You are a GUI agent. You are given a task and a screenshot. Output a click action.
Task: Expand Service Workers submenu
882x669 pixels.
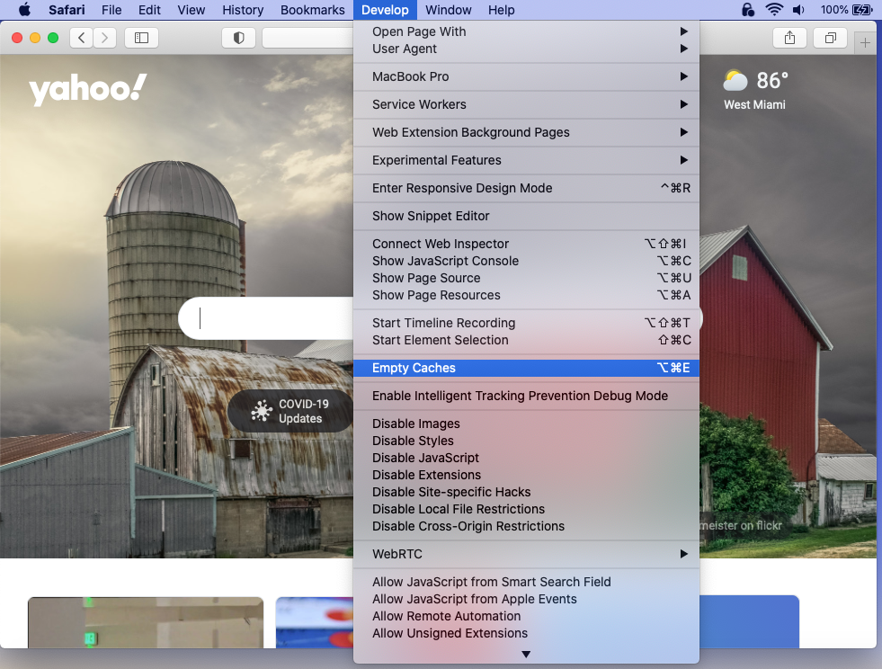[x=526, y=104]
